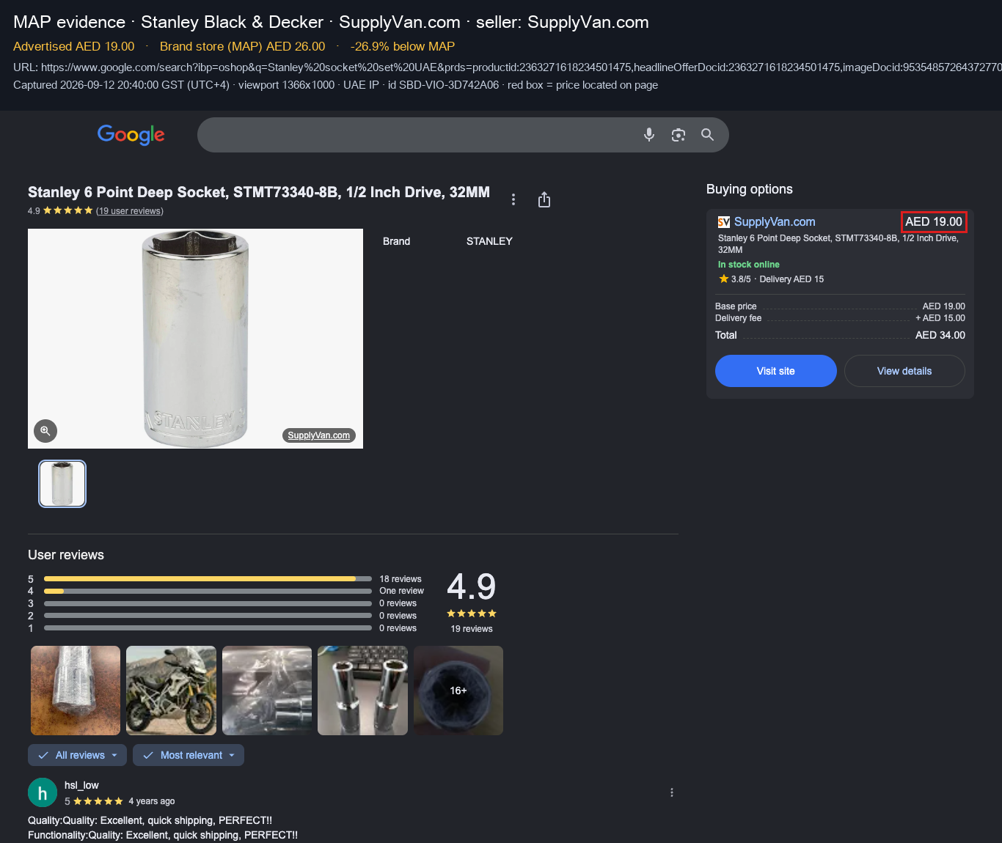1002x843 pixels.
Task: Open the All reviews filter dropdown
Action: (77, 755)
